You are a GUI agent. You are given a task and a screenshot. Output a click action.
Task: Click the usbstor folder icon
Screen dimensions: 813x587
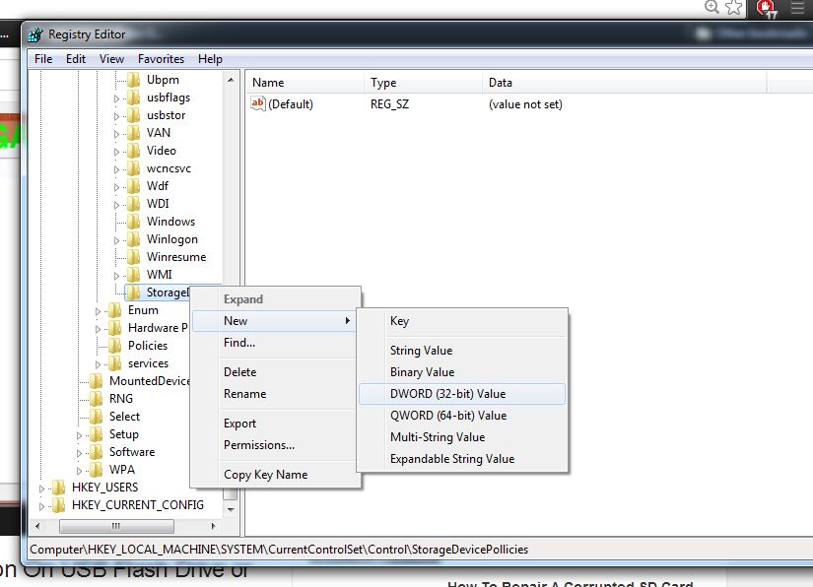click(134, 115)
